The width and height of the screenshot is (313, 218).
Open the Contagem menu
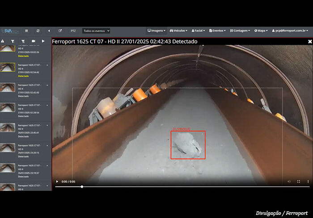click(x=241, y=31)
